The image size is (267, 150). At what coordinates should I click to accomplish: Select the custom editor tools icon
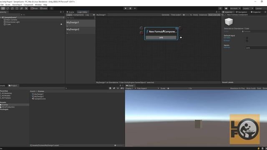[26, 8]
